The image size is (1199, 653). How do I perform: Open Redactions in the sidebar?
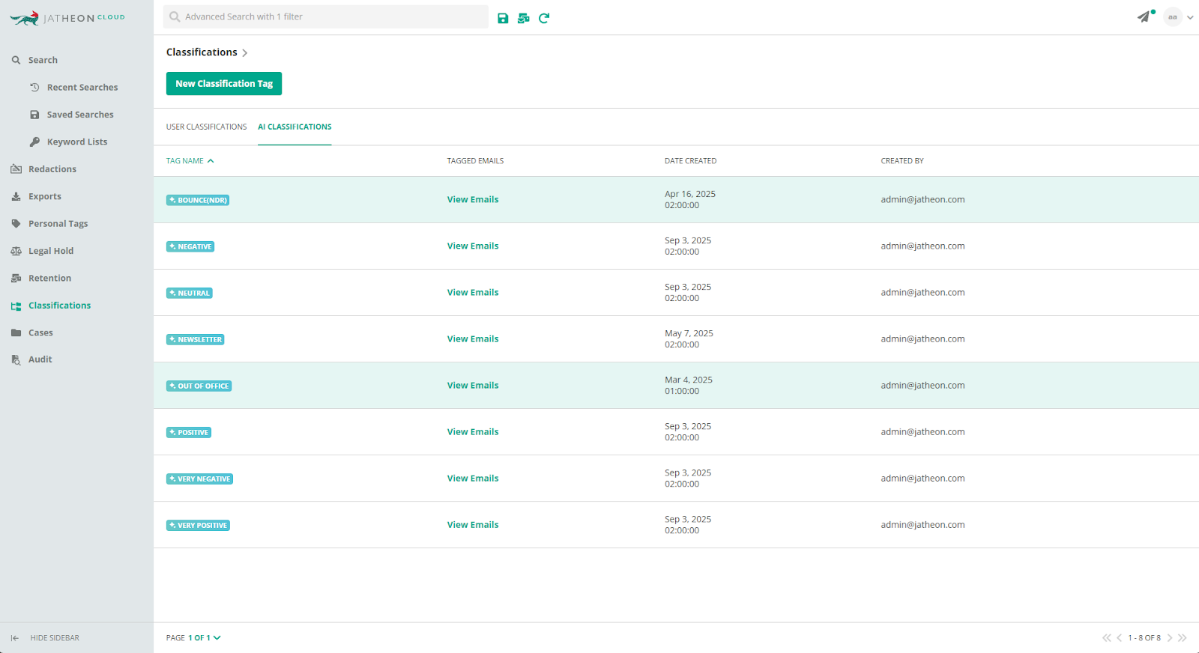[52, 169]
